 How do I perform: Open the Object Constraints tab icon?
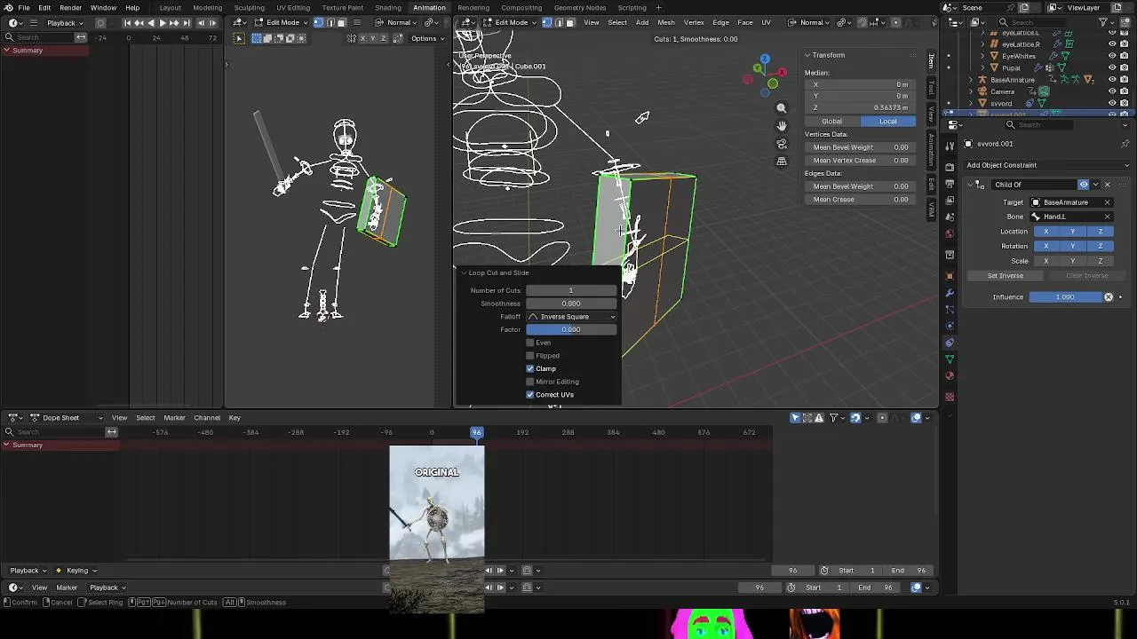tap(950, 343)
